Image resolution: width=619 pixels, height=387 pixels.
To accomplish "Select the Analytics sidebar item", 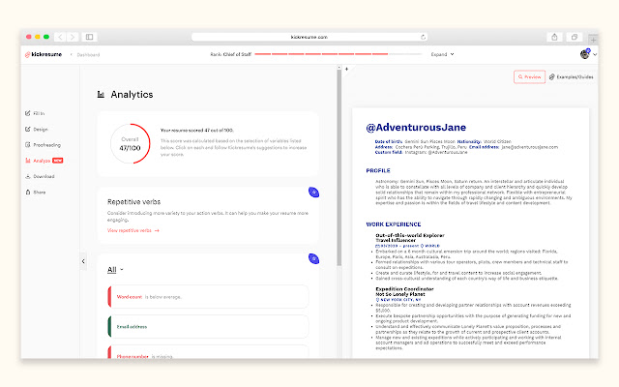I will pos(44,161).
